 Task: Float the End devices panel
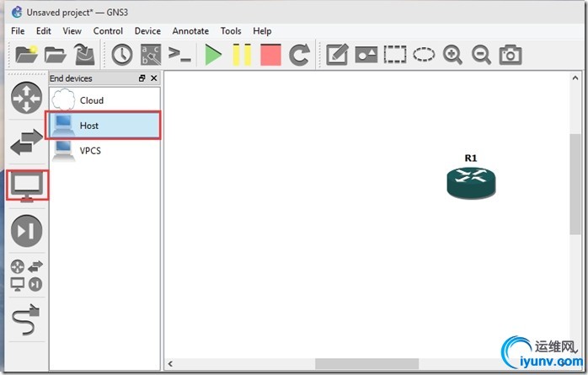[142, 78]
